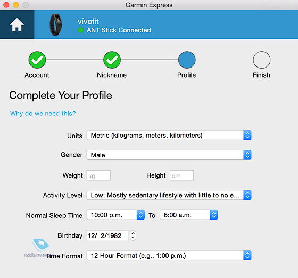298x278 pixels.
Task: Open the Units dropdown
Action: [169, 135]
